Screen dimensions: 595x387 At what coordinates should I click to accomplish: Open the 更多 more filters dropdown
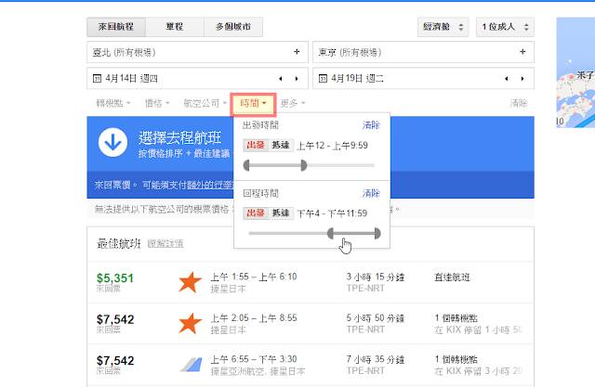tap(293, 103)
